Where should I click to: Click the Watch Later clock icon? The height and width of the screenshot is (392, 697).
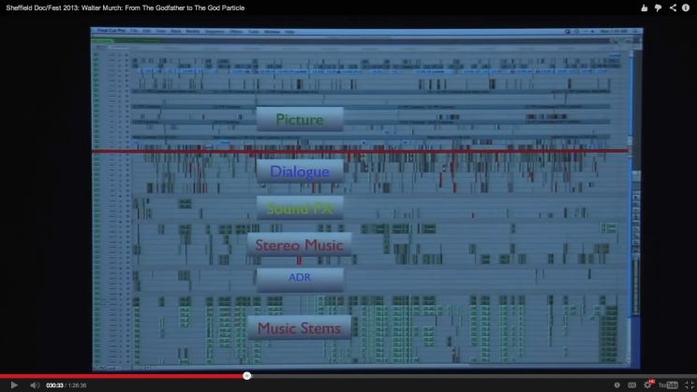point(615,384)
